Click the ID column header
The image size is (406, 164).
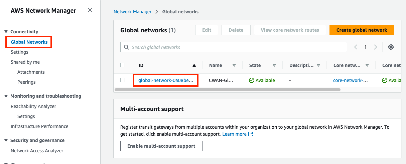point(141,65)
